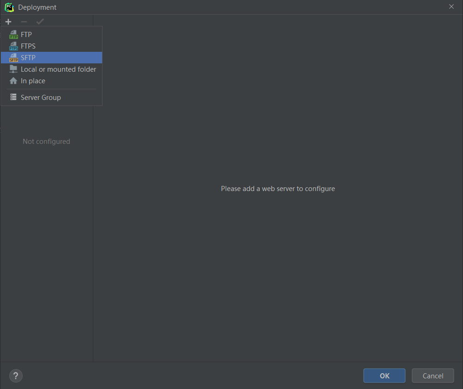Close the Deployment dialog

coord(451,6)
